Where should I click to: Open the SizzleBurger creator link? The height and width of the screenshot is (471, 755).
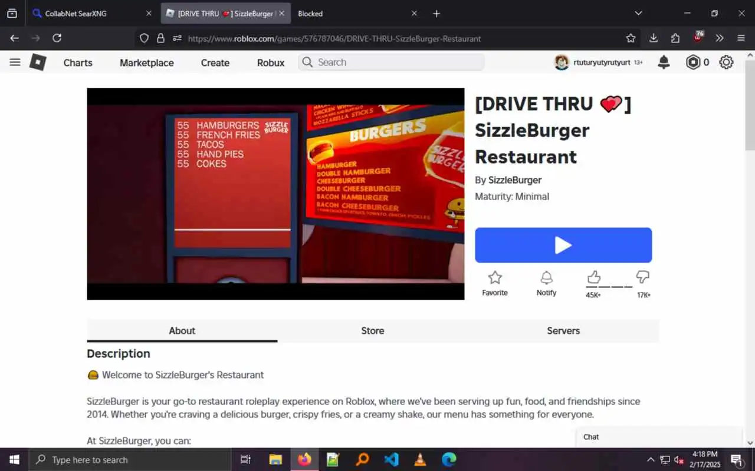(515, 180)
